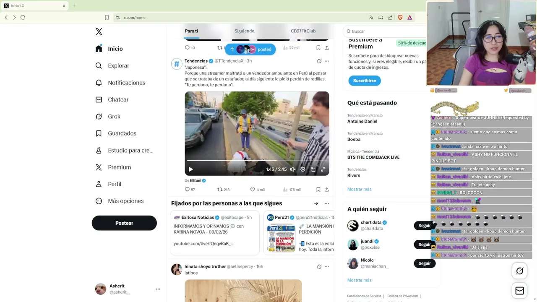
Task: Open Perfil in sidebar
Action: coord(109,184)
